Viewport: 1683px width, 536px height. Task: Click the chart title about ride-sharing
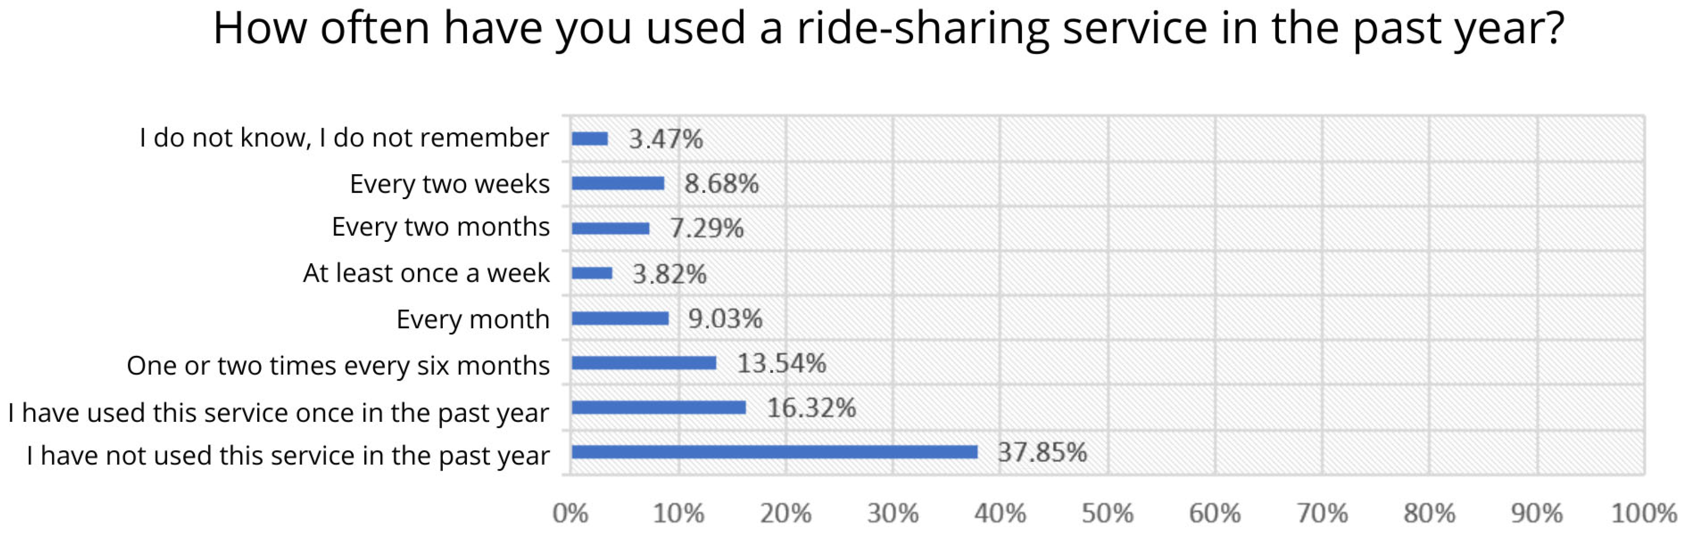[888, 29]
